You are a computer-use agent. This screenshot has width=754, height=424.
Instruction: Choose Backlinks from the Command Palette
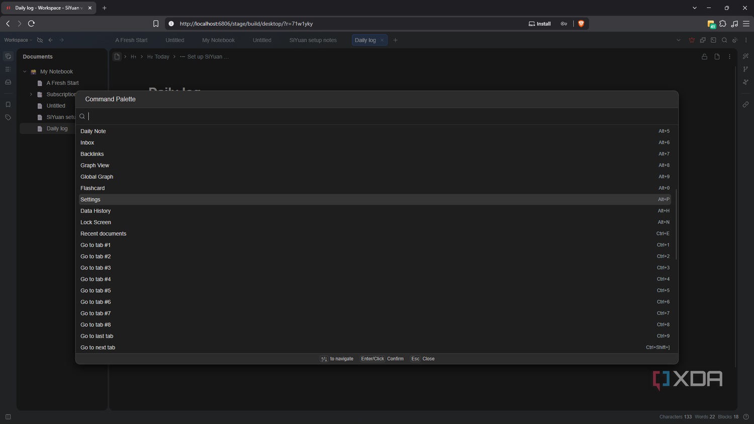(x=375, y=154)
